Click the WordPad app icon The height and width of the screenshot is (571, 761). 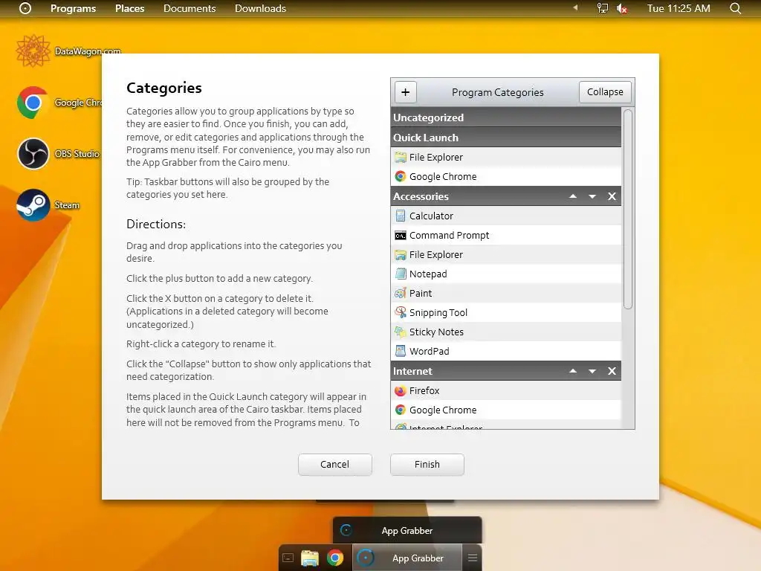pyautogui.click(x=401, y=351)
